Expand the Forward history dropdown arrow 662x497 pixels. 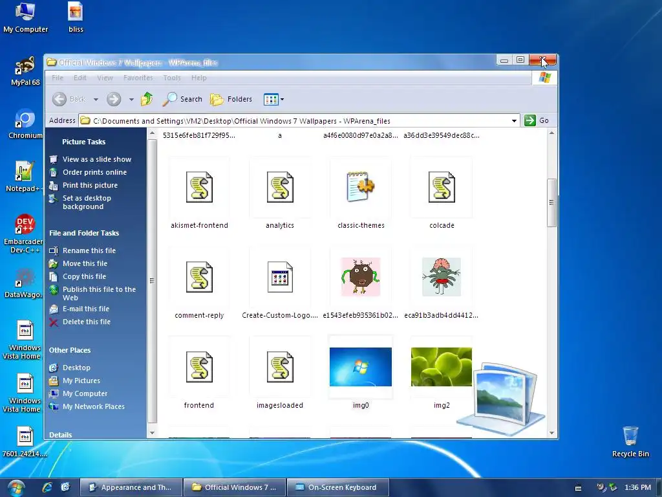131,100
